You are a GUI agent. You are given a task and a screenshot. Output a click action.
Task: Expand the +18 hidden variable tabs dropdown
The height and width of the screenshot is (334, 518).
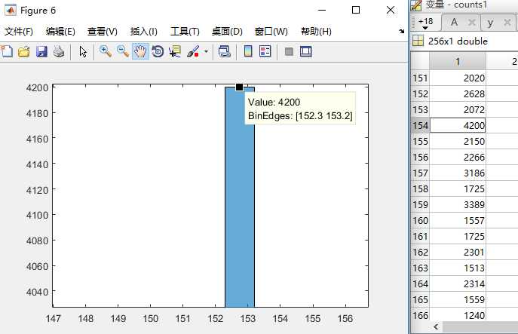coord(425,23)
